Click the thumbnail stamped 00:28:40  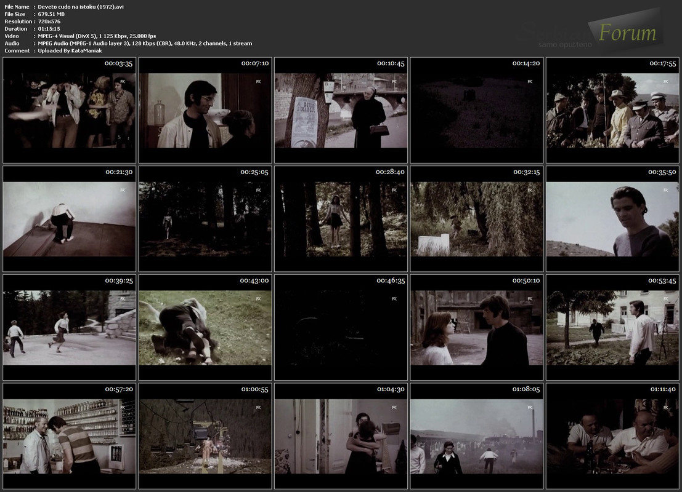pos(341,219)
